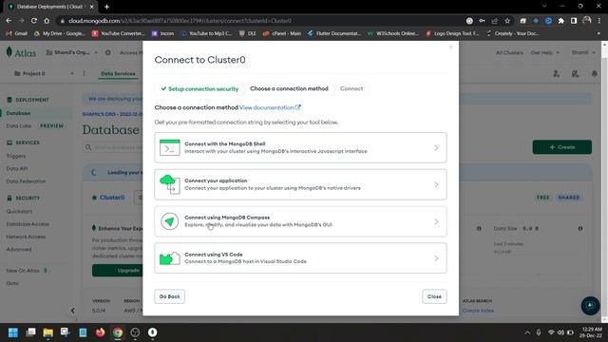
Task: Open Windows Start menu
Action: [12, 332]
